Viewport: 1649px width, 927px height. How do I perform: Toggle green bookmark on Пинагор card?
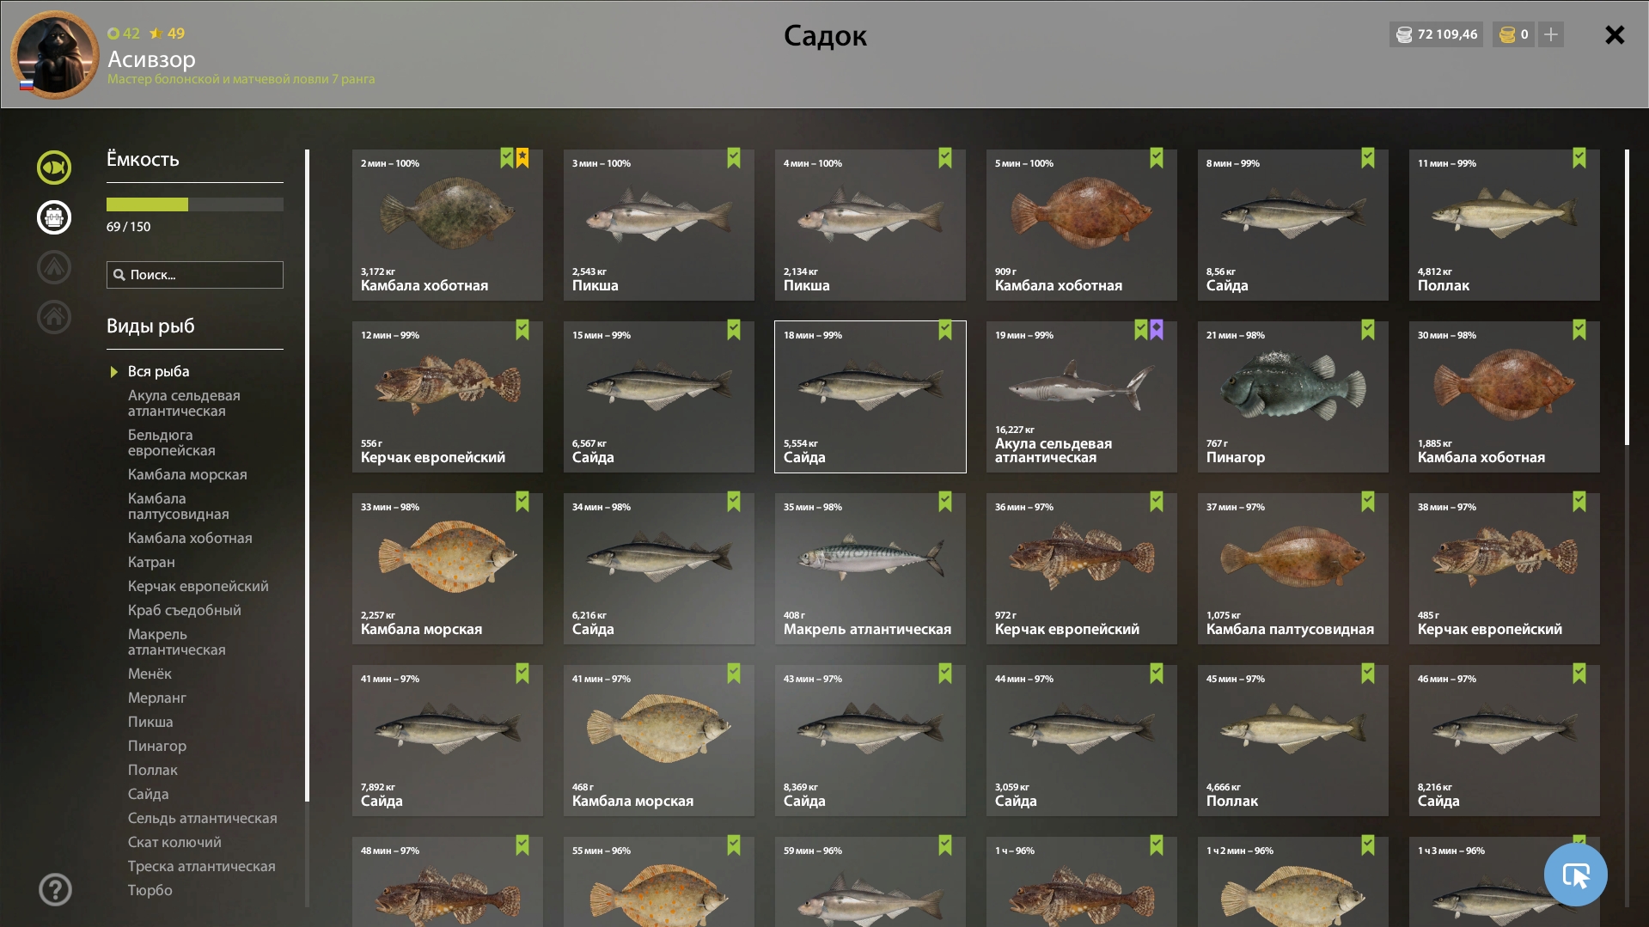pyautogui.click(x=1367, y=330)
